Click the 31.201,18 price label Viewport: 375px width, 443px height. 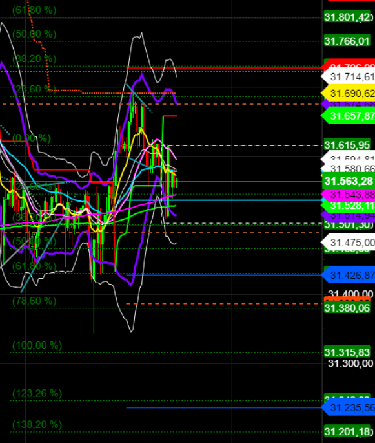347,432
